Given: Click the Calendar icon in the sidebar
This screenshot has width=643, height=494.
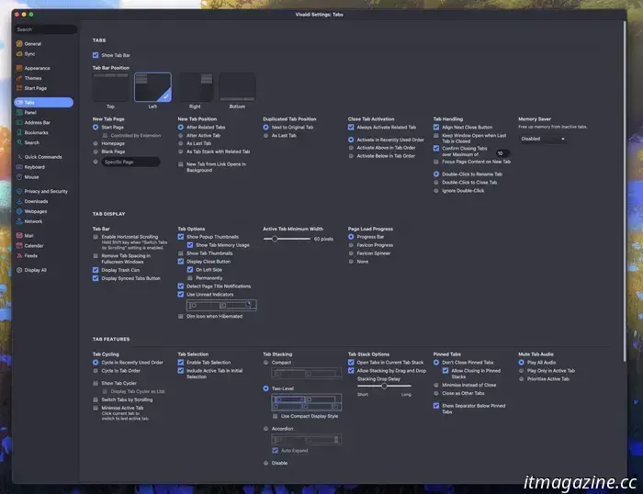Looking at the screenshot, I should click(19, 245).
